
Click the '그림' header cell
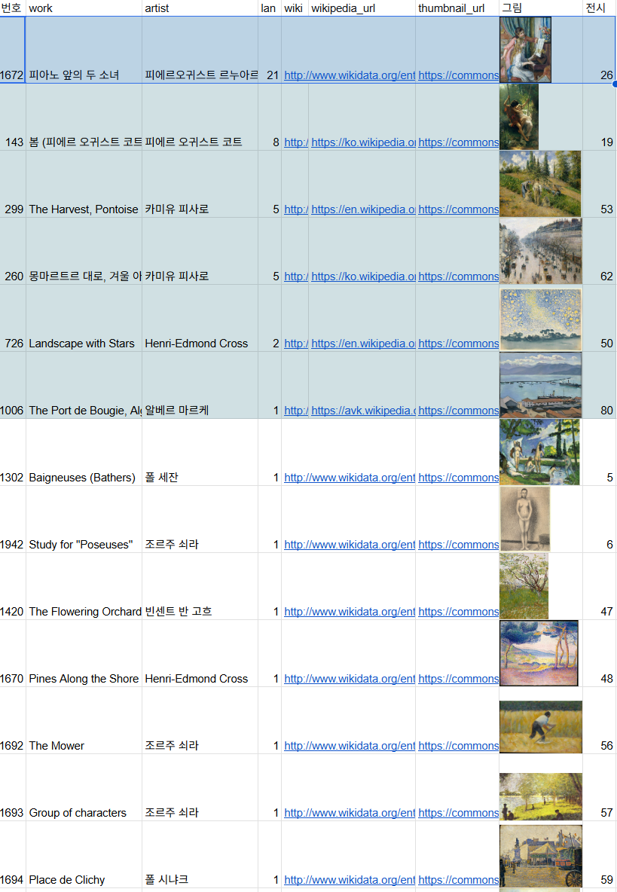pos(541,8)
